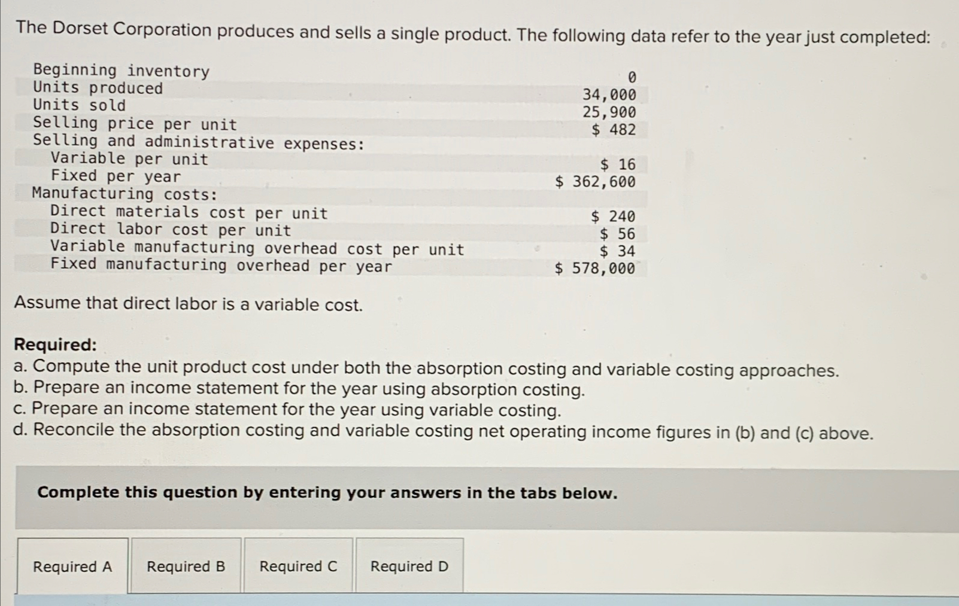
Task: Select the Required: section heading
Action: (x=54, y=345)
